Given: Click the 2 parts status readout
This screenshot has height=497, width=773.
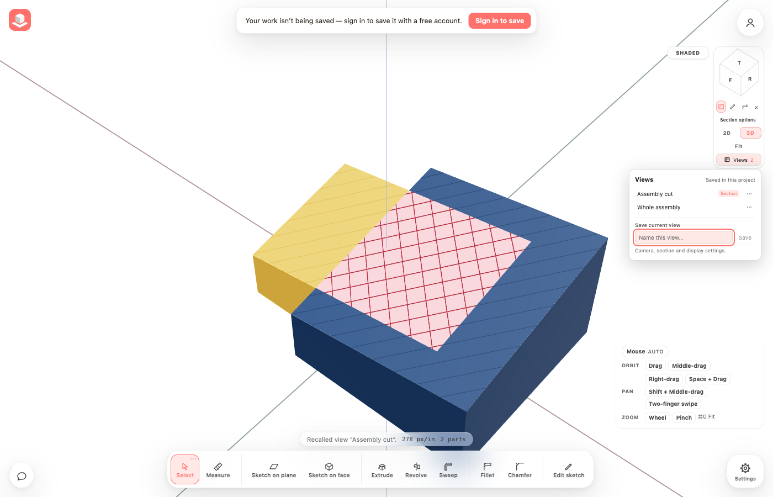Looking at the screenshot, I should tap(453, 440).
